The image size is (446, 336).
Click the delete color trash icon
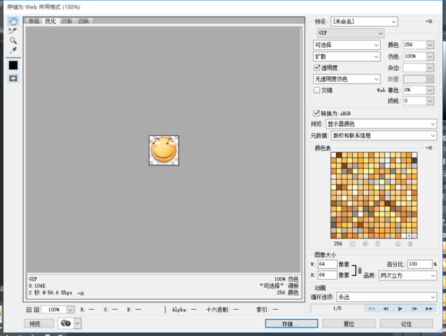[410, 244]
